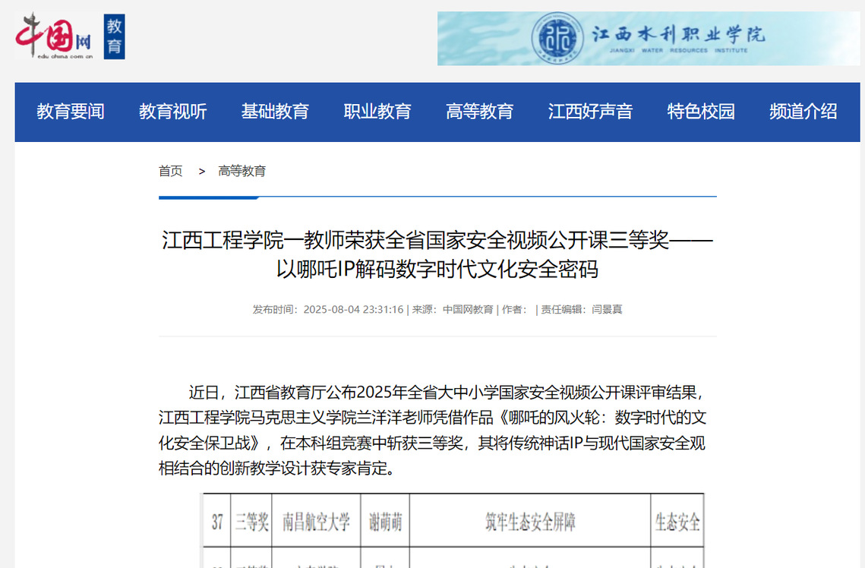
Task: Click the China.com.cn red logo
Action: (x=53, y=36)
